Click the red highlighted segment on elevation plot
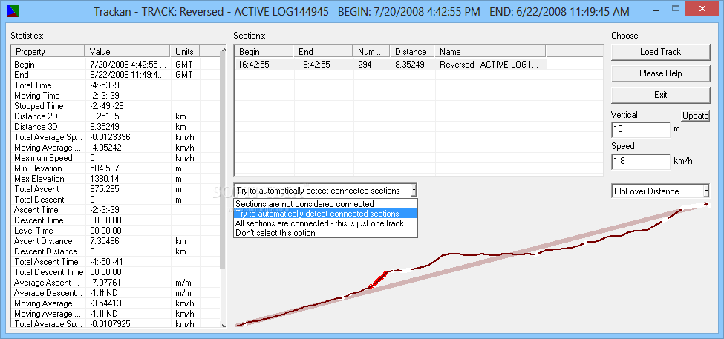 coord(377,280)
